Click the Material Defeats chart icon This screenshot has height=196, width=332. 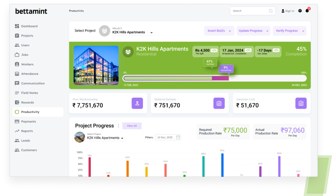219,103
